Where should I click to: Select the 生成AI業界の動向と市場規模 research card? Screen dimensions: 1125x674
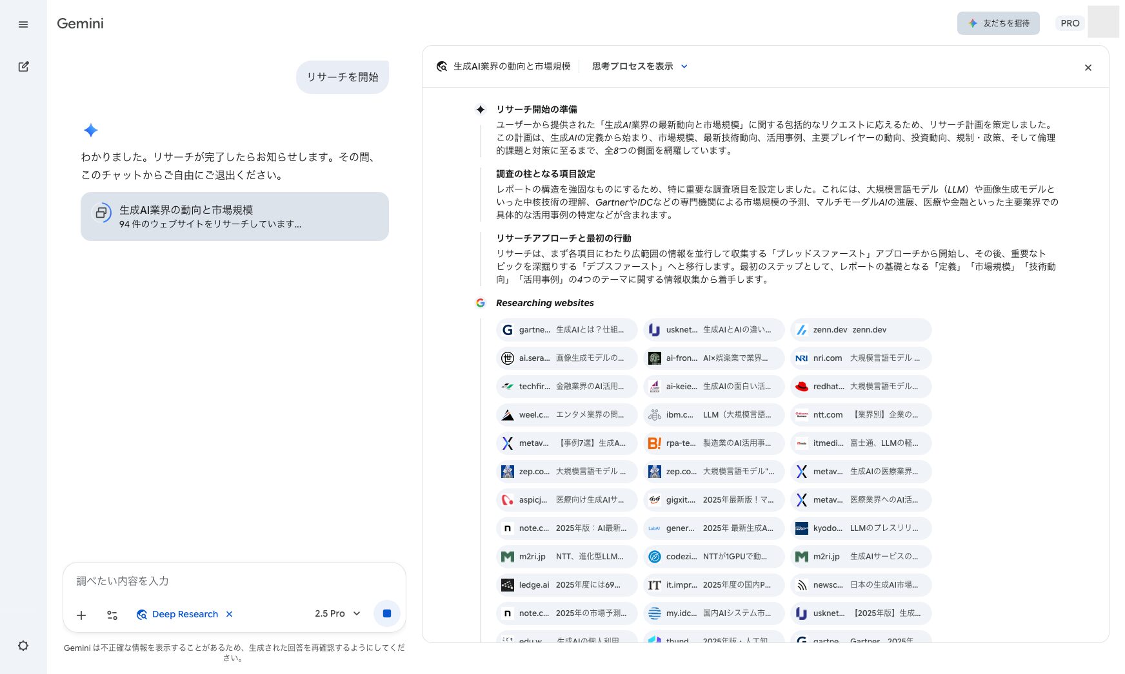tap(234, 217)
